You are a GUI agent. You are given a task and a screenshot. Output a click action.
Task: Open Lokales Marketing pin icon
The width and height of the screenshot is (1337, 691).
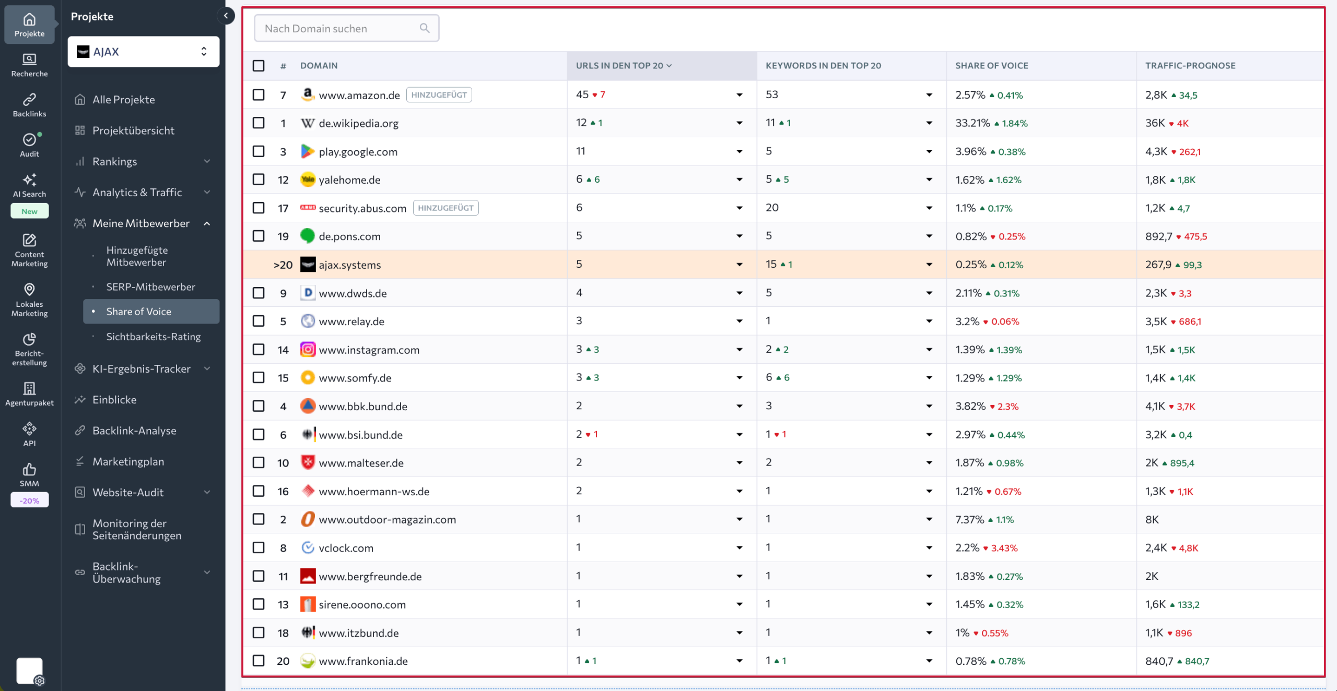pyautogui.click(x=29, y=290)
